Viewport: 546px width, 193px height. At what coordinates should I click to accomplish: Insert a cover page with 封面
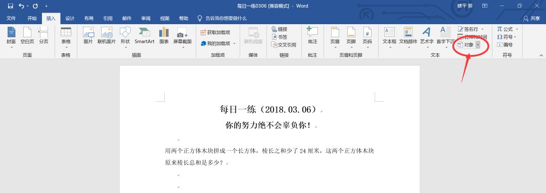pos(11,37)
